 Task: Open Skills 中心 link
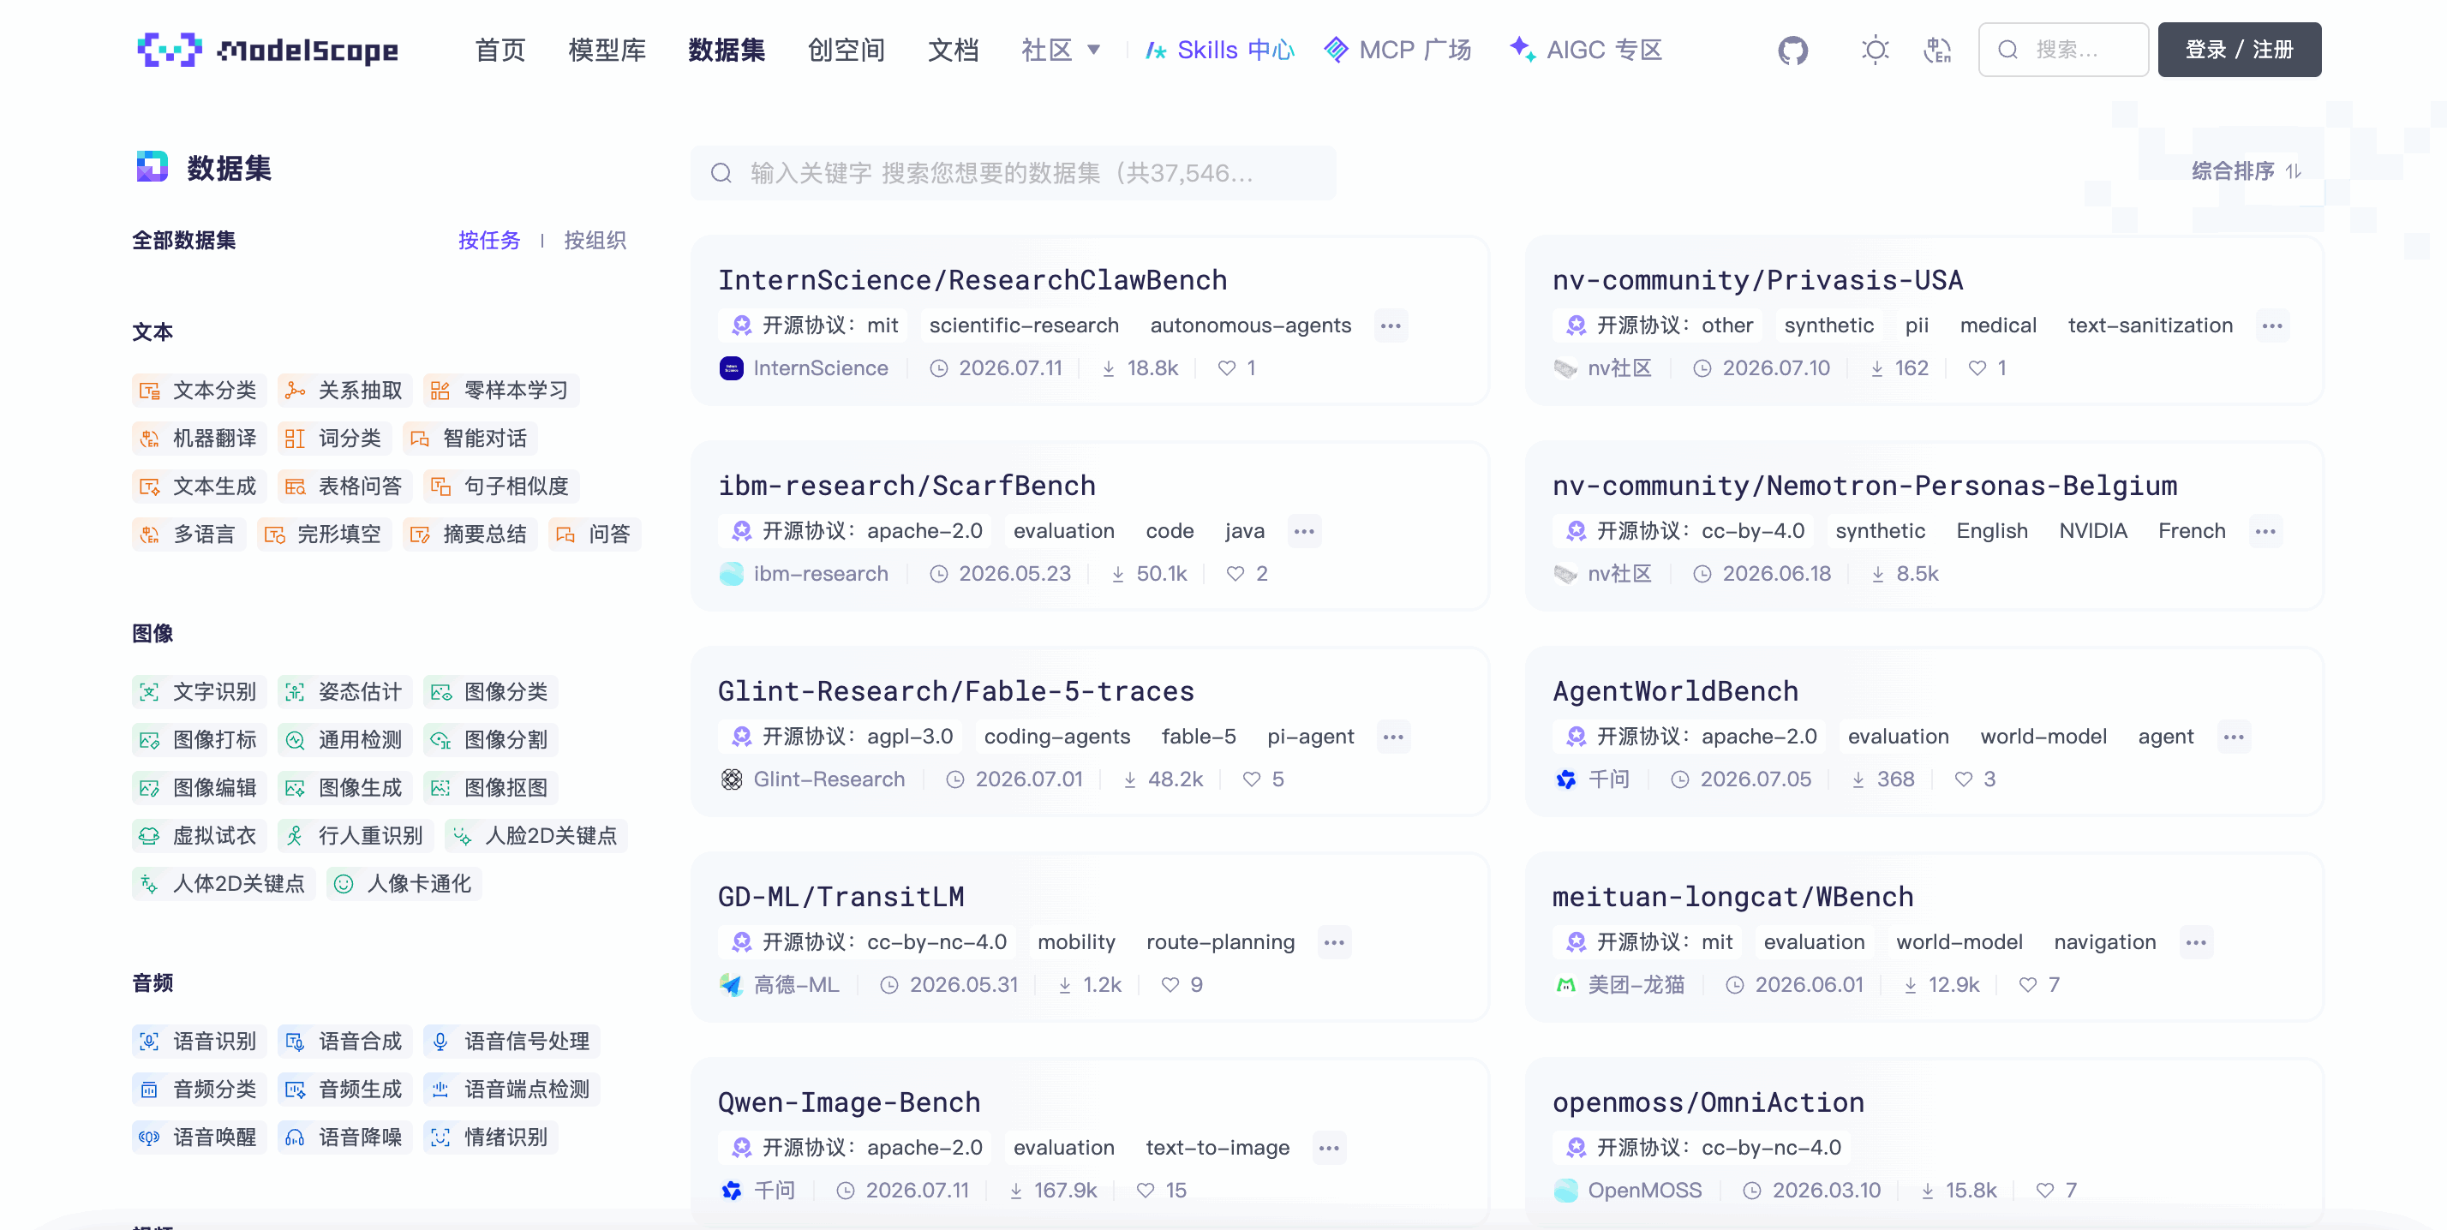coord(1220,50)
